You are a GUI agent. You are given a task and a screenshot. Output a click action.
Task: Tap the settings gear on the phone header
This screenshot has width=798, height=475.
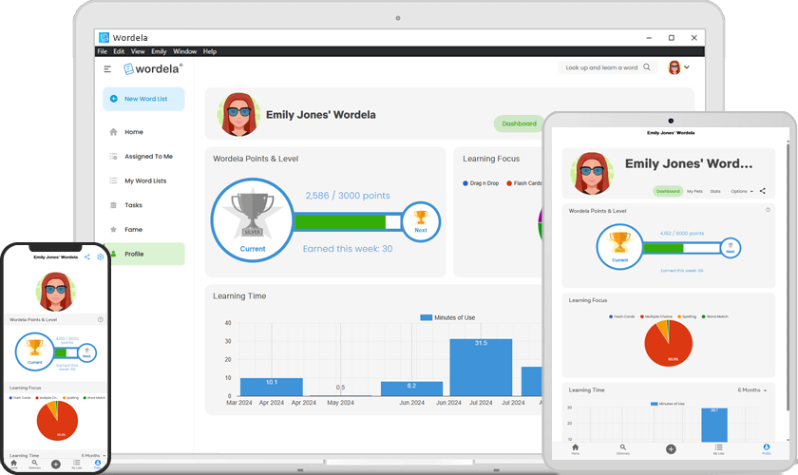[101, 257]
